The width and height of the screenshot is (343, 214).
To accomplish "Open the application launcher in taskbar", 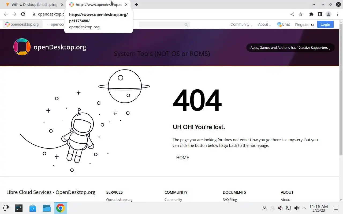I will click(x=6, y=208).
